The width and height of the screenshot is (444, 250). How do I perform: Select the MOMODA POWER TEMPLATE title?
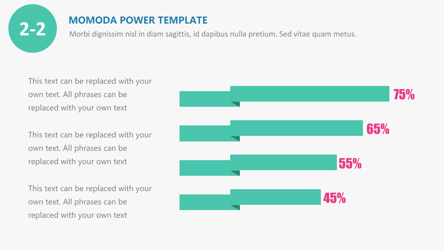[138, 20]
